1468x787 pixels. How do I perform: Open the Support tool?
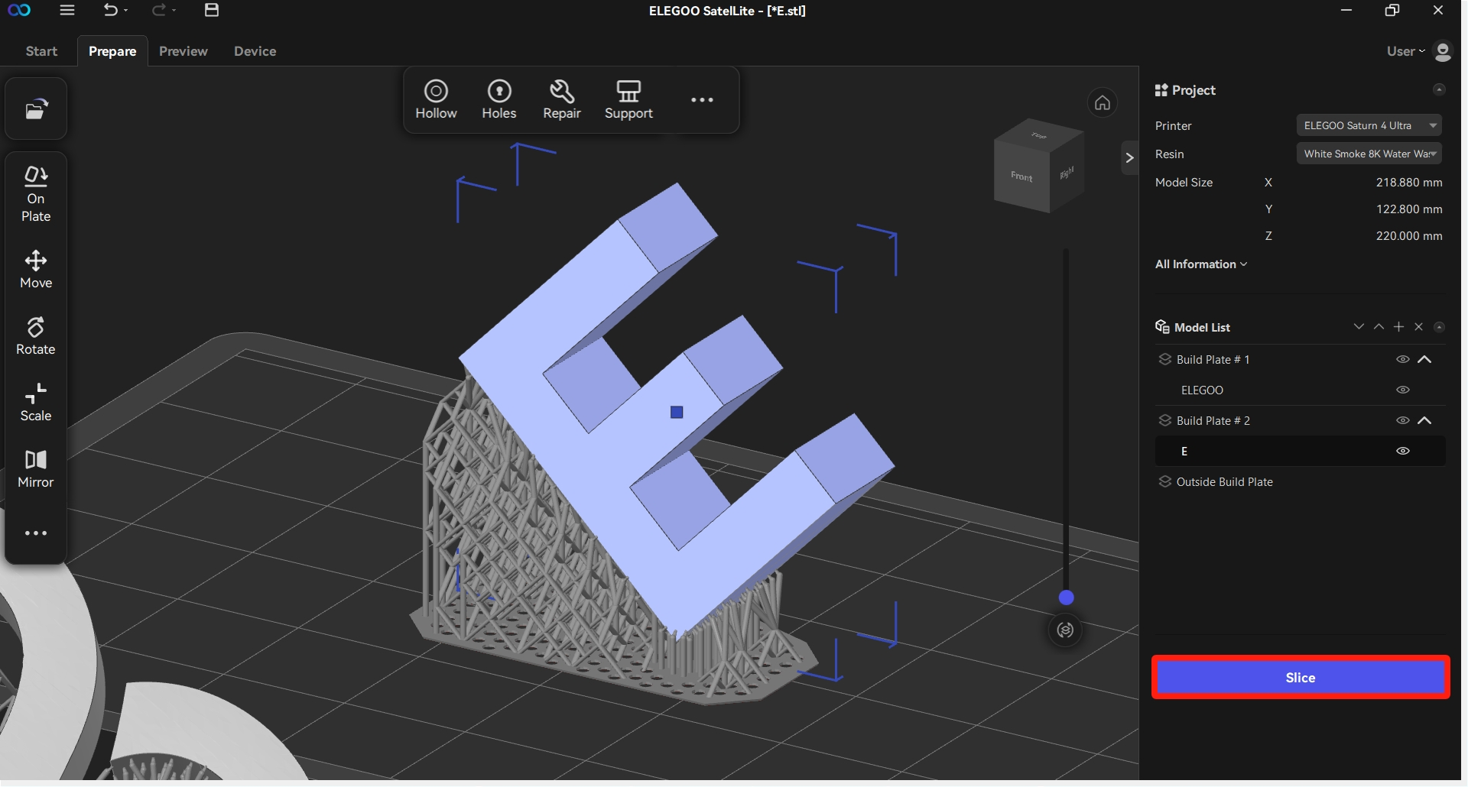point(628,100)
